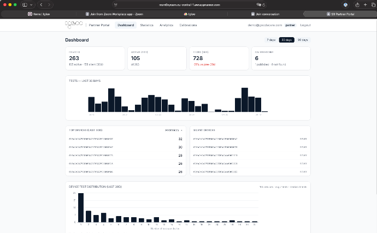Viewport: 377px width, 233px height.
Task: Go back with the browser back arrow
Action: [42, 4]
